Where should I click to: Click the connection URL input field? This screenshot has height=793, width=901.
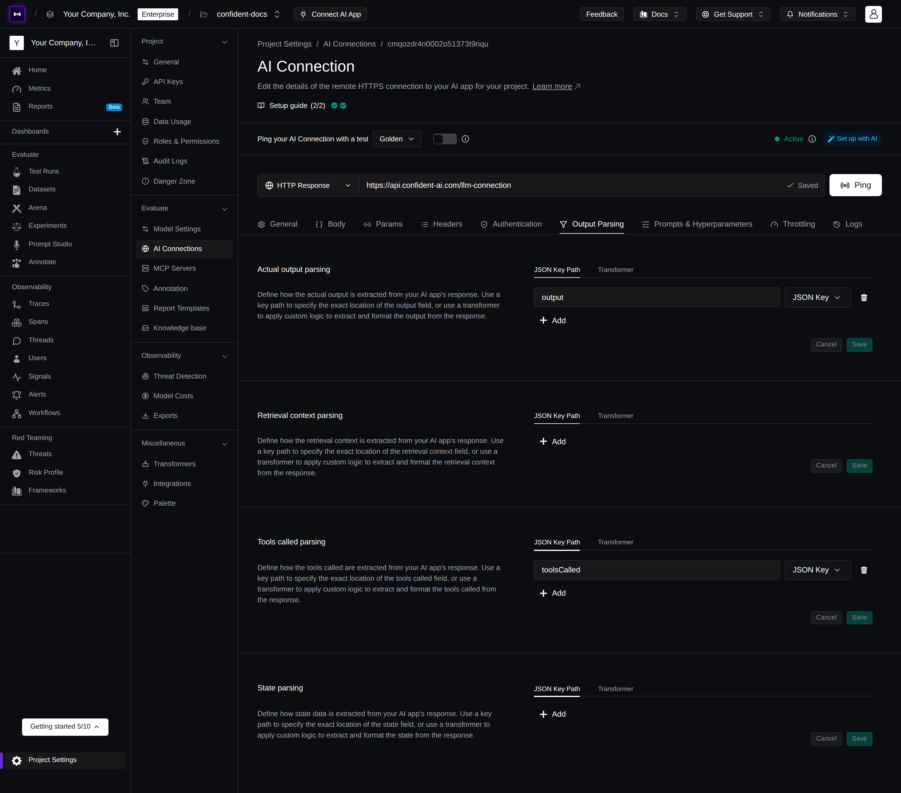point(573,186)
